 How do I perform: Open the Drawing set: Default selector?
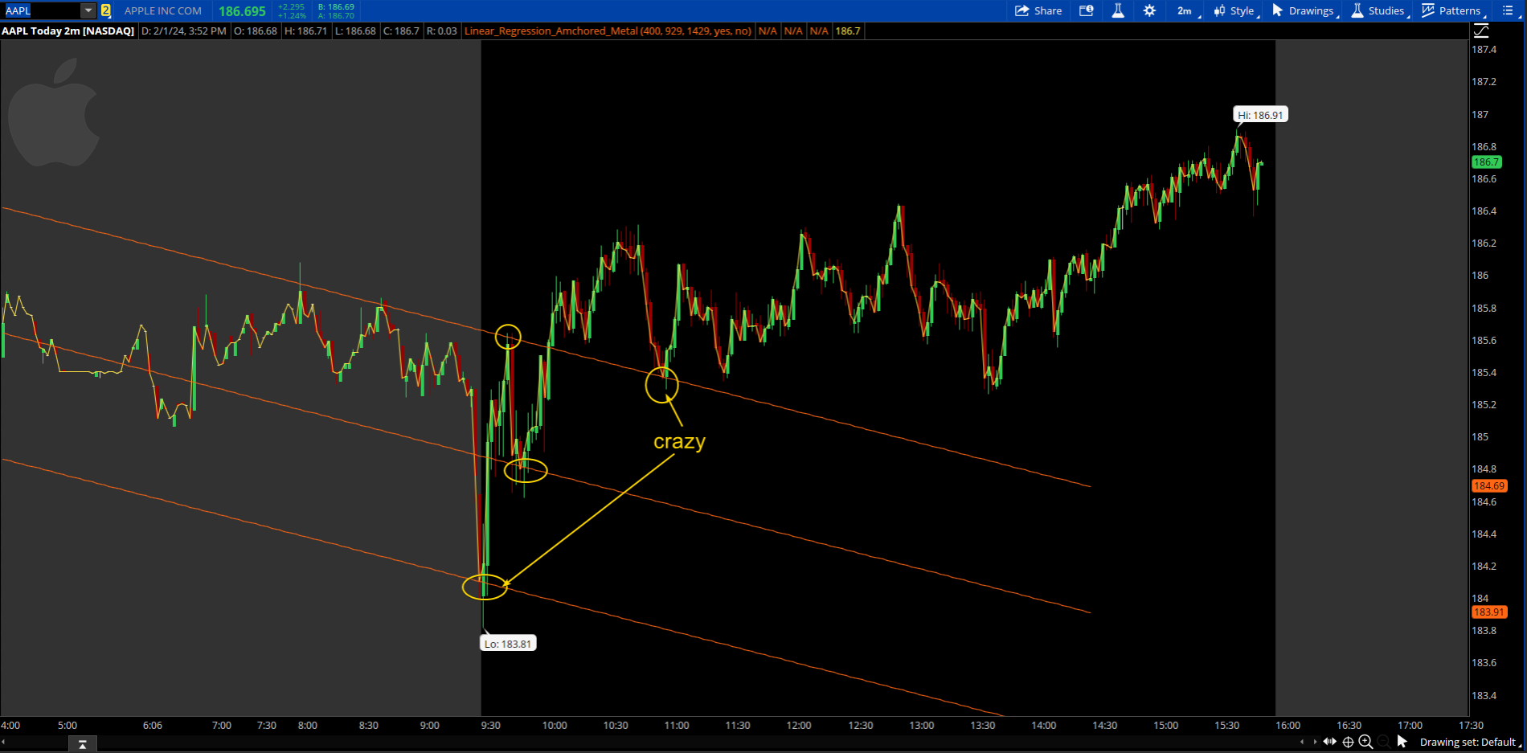point(1469,742)
